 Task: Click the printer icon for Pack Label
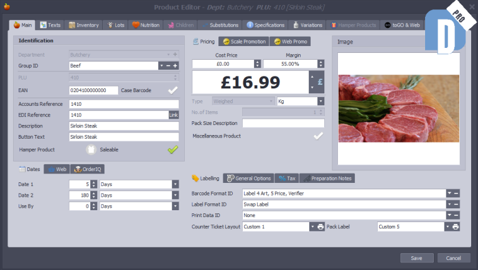point(456,227)
